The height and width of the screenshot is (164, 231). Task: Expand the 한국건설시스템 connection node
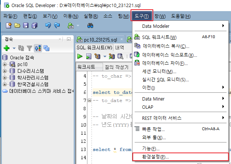pyautogui.click(x=4, y=84)
